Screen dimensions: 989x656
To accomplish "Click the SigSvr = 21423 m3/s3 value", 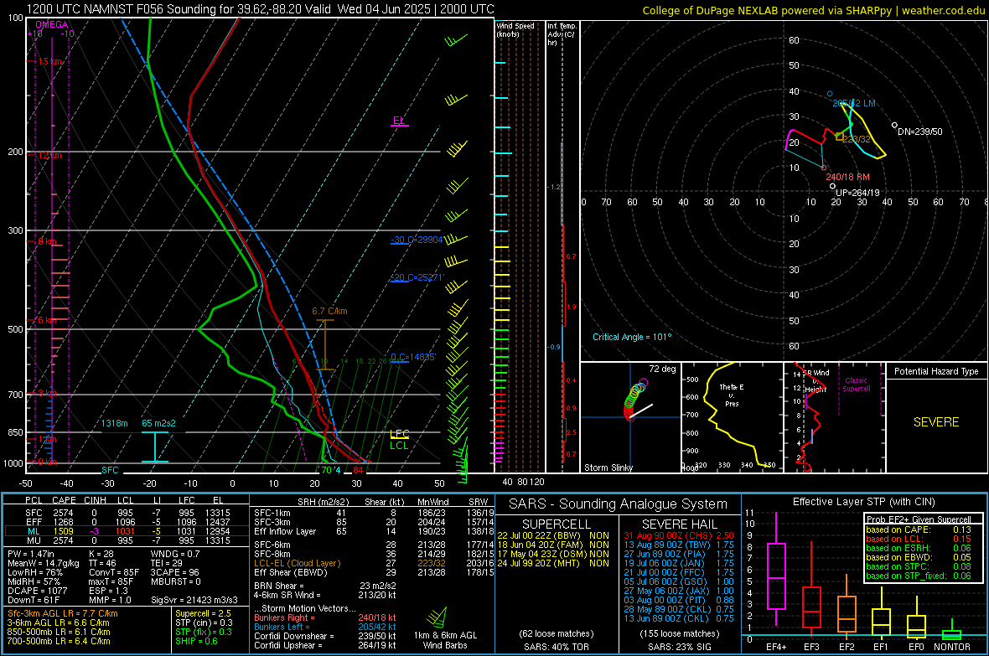I will point(194,600).
